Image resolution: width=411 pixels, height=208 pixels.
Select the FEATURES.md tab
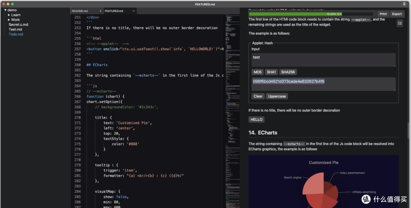(x=114, y=11)
